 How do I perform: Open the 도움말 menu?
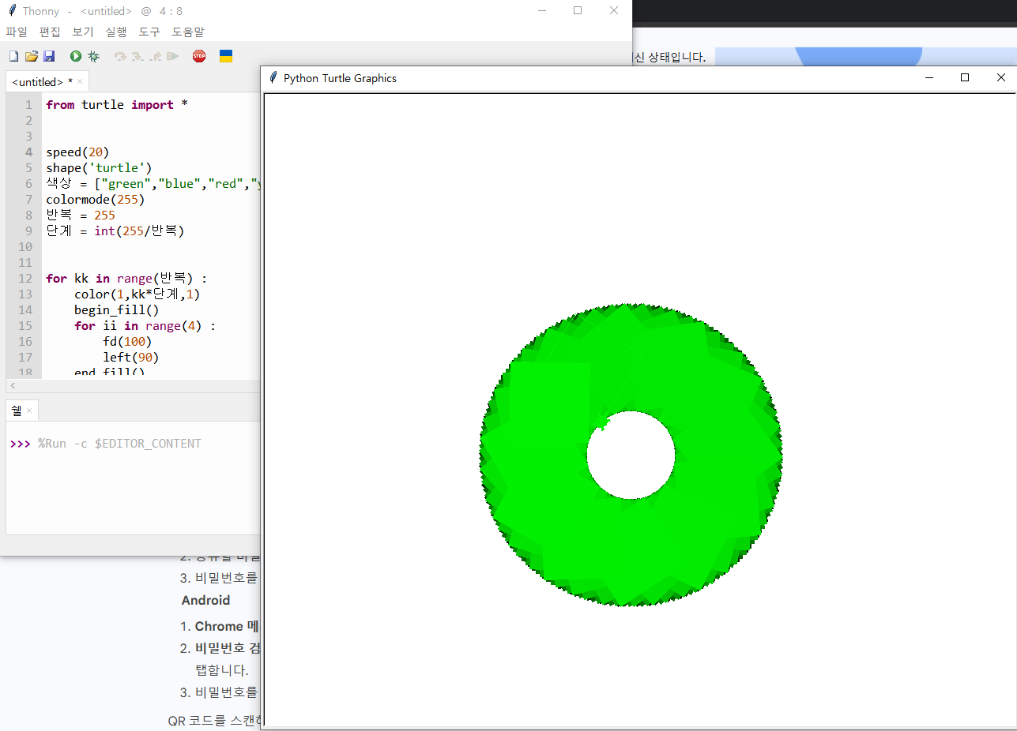[x=188, y=32]
